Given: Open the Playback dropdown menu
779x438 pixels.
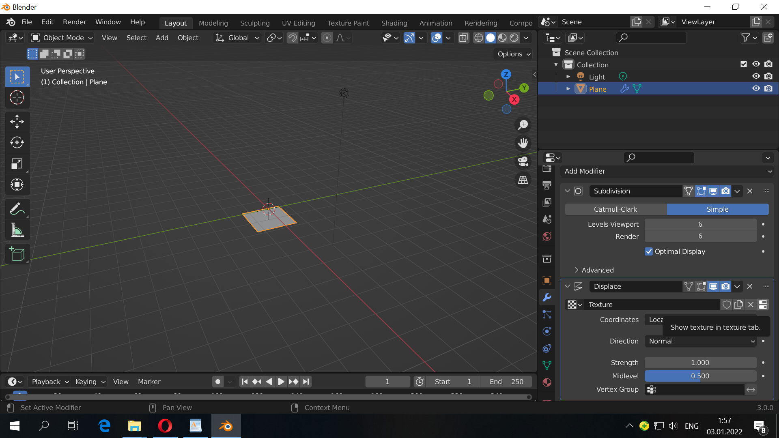Looking at the screenshot, I should (49, 382).
